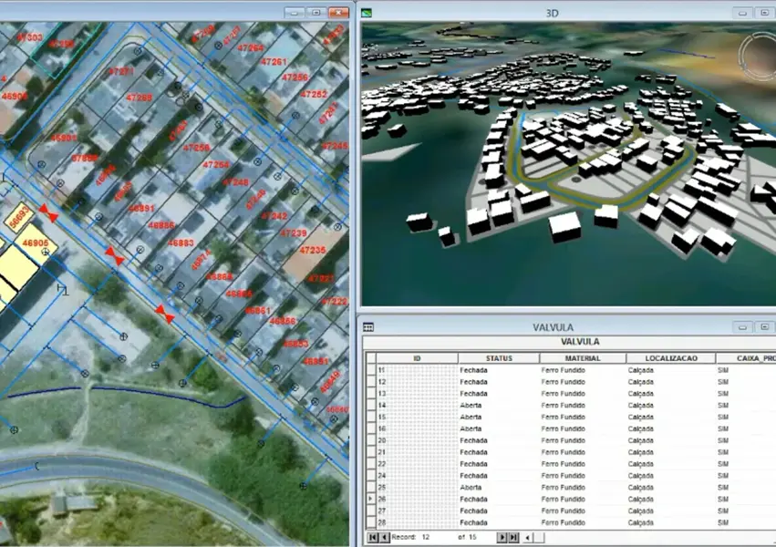
Task: Click parcel label 47271 on the map
Action: coord(120,71)
